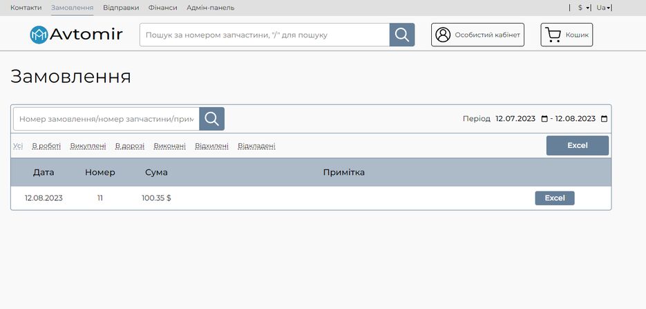Click order number 11 cell
The width and height of the screenshot is (646, 309).
click(x=100, y=198)
